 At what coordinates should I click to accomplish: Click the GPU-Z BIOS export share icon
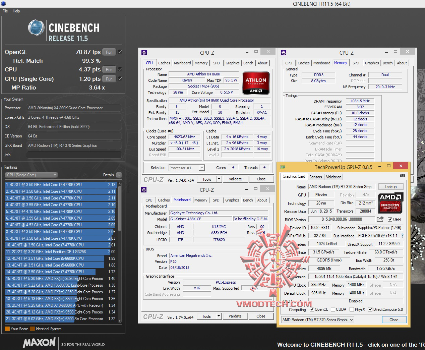click(x=380, y=219)
